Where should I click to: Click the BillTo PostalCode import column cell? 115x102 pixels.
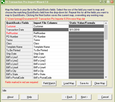tap(51, 77)
